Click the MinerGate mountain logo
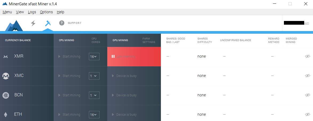 (14, 25)
